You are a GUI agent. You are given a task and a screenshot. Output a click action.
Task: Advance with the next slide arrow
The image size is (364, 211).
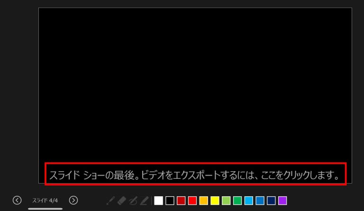[x=73, y=200]
